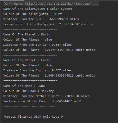Click the second separator line of equals signs
Screen dimensions: 118x123
pyautogui.click(x=30, y=55)
